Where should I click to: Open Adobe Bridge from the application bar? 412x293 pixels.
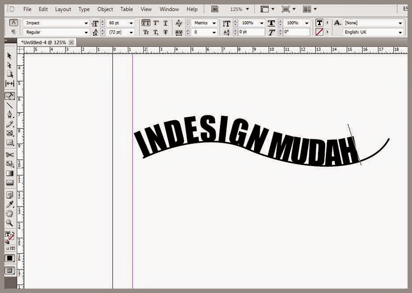click(x=215, y=9)
